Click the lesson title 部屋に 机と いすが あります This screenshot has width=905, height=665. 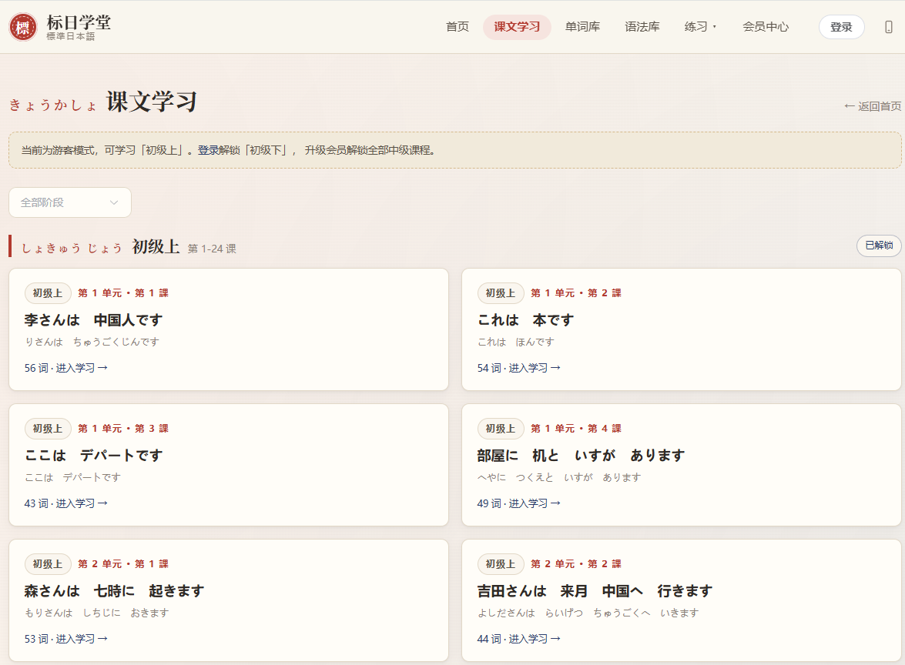582,456
